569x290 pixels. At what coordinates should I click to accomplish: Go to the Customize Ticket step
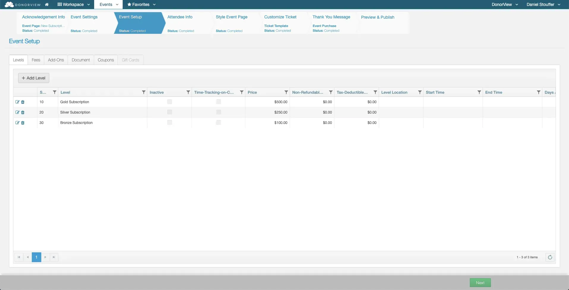tap(284, 23)
